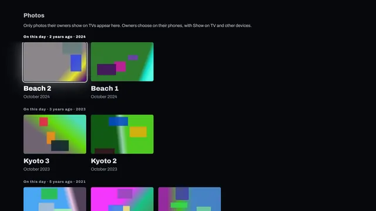Screen dimensions: 376x211
Task: Click October 2024 date under Beach 2
Action: point(36,97)
